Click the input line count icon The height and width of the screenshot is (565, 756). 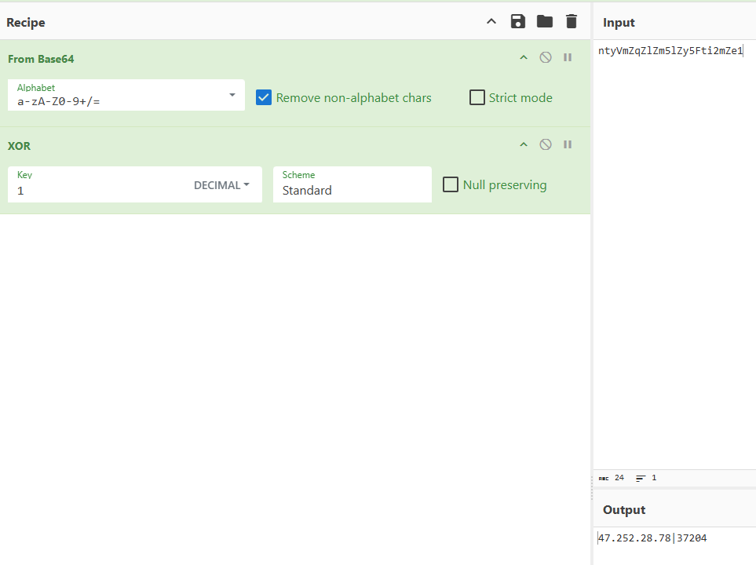tap(641, 478)
